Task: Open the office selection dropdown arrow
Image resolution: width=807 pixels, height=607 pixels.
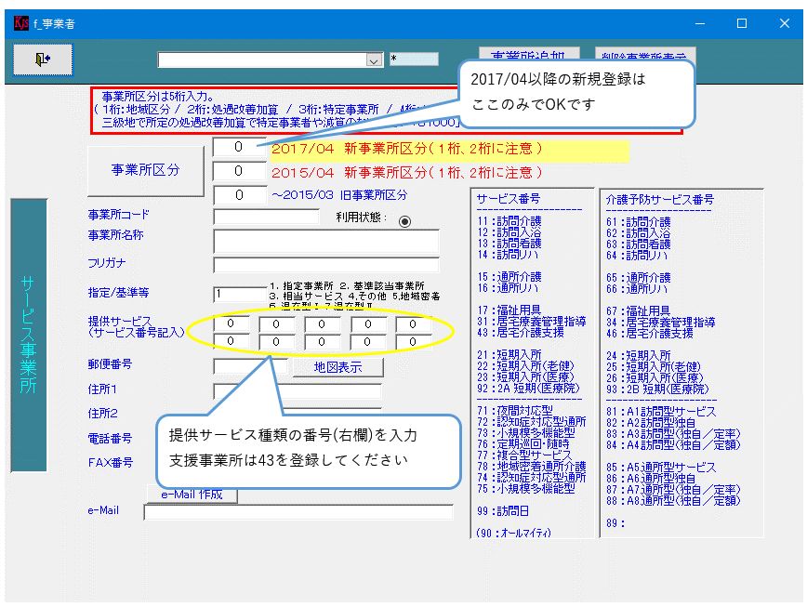Action: point(374,60)
